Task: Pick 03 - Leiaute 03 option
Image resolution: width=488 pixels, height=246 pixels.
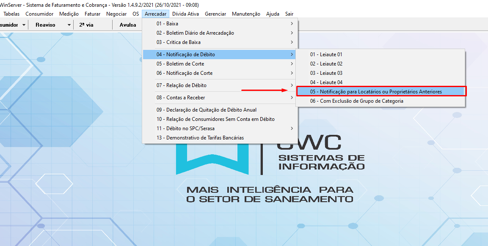Action: (326, 73)
